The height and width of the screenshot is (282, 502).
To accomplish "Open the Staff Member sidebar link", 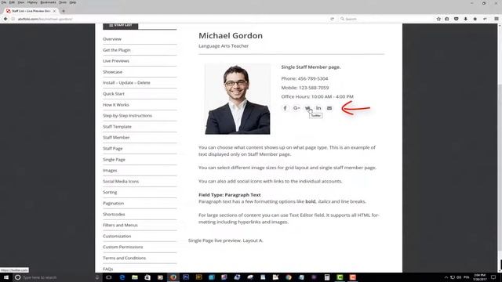I will tap(116, 137).
